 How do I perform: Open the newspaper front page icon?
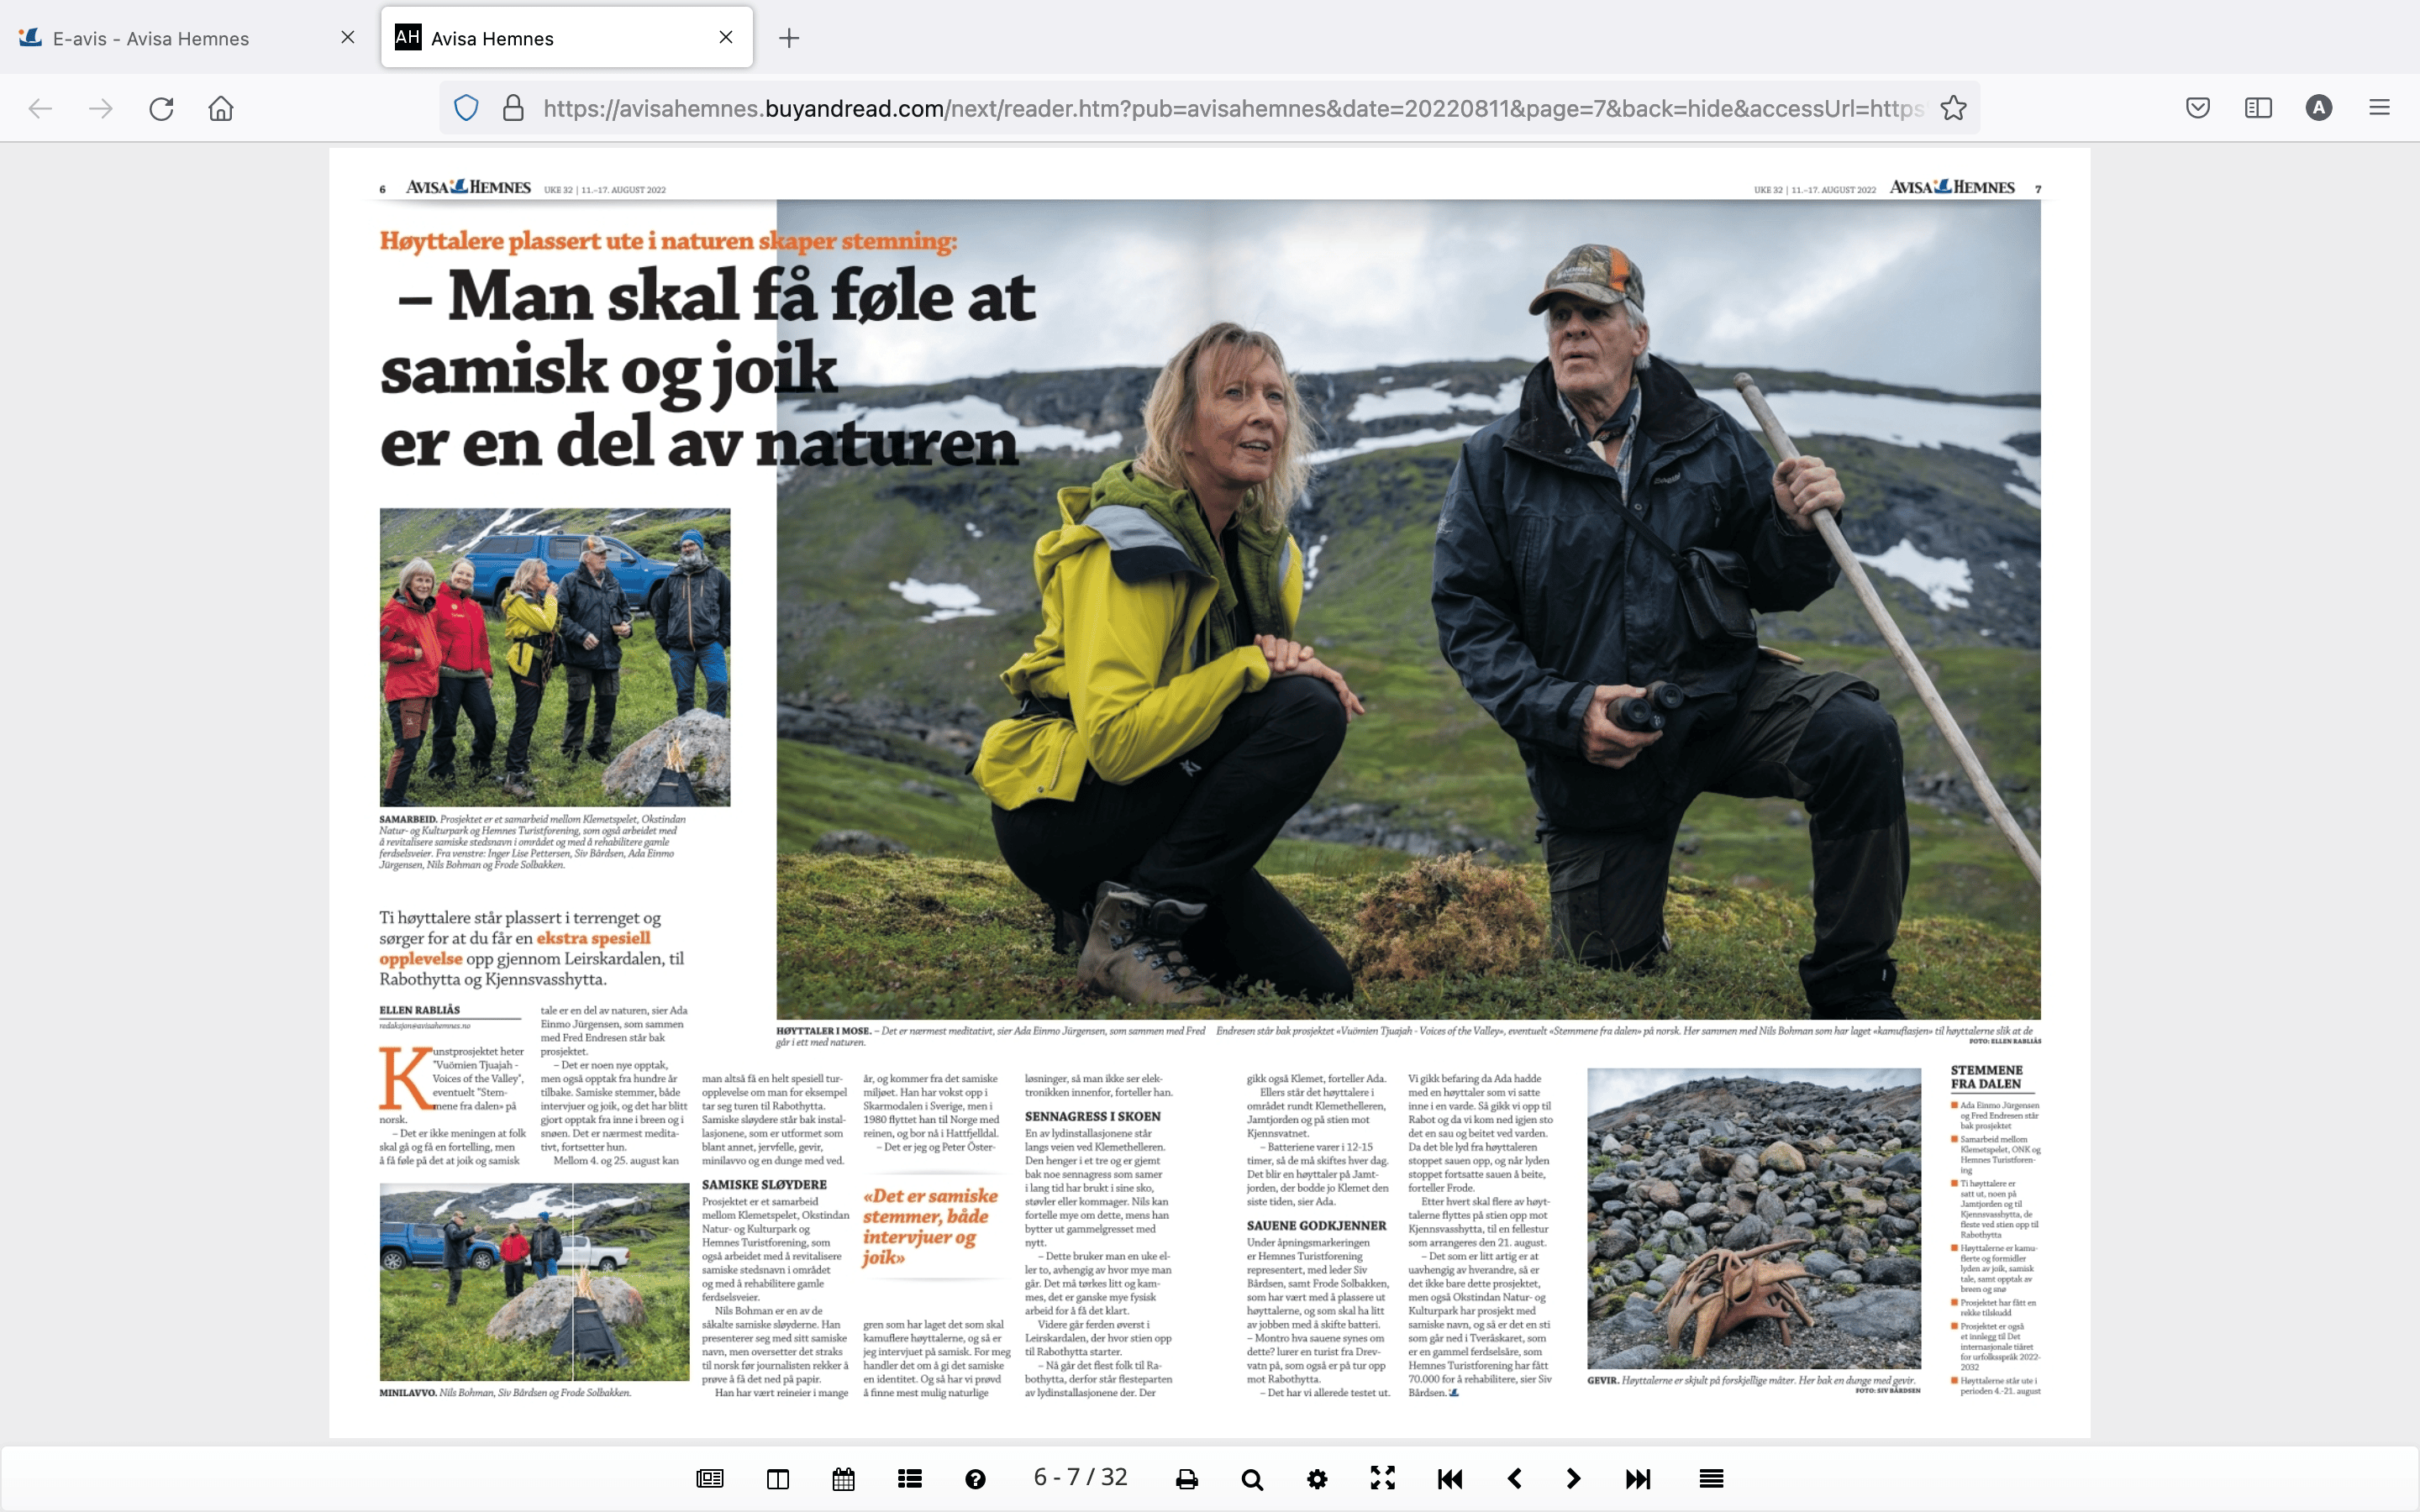709,1478
